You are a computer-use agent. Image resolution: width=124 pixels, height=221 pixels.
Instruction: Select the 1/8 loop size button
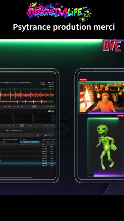14,107
